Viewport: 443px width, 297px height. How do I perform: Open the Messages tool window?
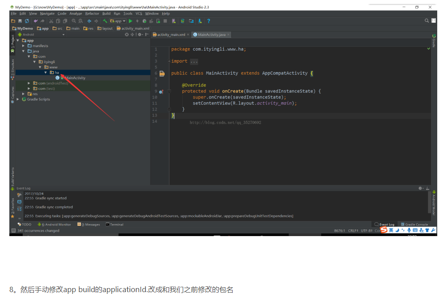point(89,225)
